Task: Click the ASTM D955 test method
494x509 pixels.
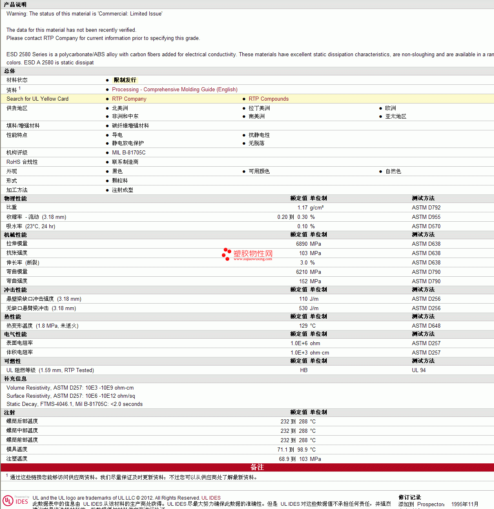Action: click(x=426, y=217)
